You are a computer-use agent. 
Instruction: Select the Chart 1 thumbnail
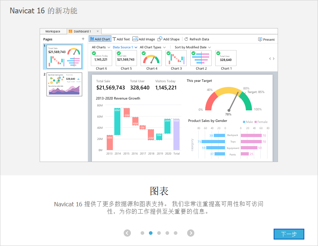click(226, 58)
